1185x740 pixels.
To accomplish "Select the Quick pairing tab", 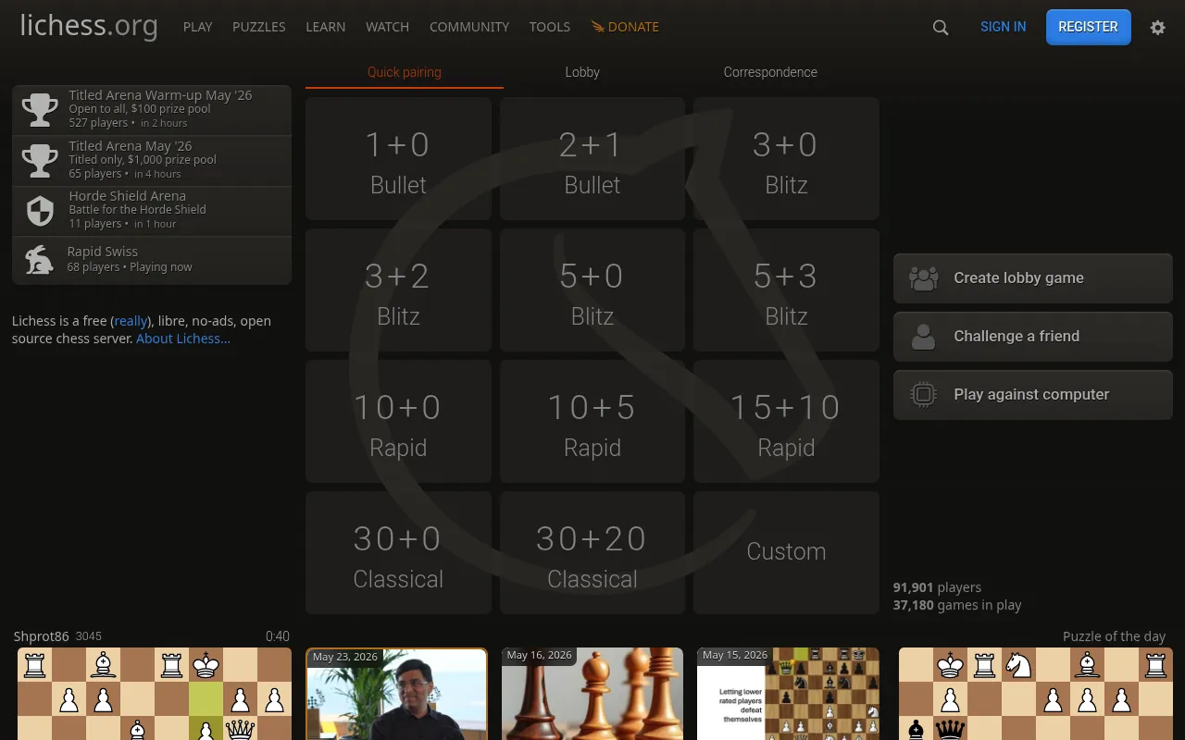I will pos(405,72).
